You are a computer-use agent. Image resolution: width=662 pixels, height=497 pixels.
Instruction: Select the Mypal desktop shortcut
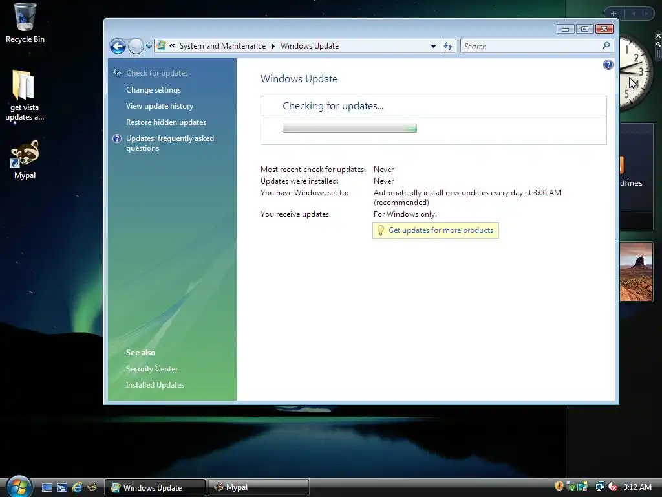[25, 160]
